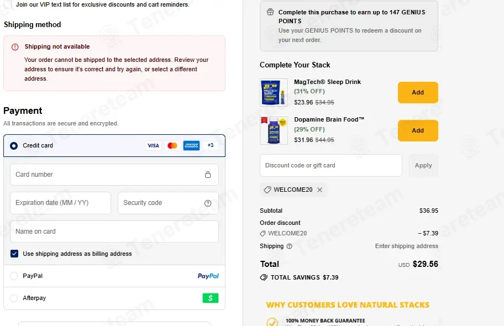Viewport: 504px width, 326px height.
Task: Click the MagTech $23.96 price
Action: point(303,102)
